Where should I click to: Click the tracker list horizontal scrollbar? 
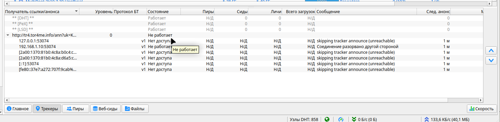coord(244,100)
